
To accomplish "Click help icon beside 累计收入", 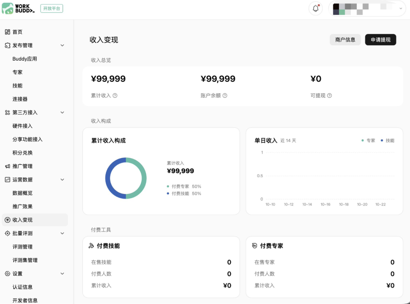I will click(115, 96).
